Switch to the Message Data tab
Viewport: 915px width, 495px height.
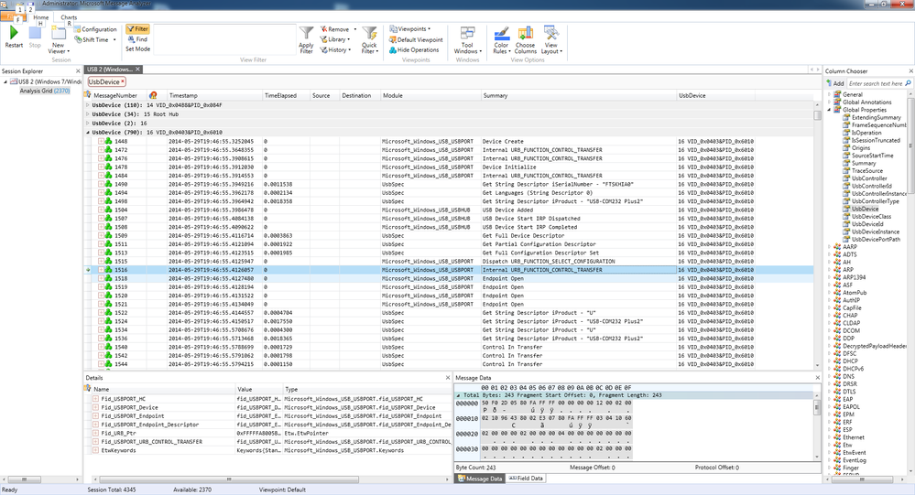(480, 479)
